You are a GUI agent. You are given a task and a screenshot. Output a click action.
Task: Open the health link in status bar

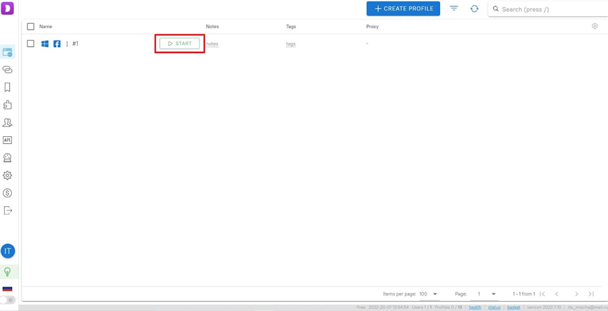pos(475,307)
